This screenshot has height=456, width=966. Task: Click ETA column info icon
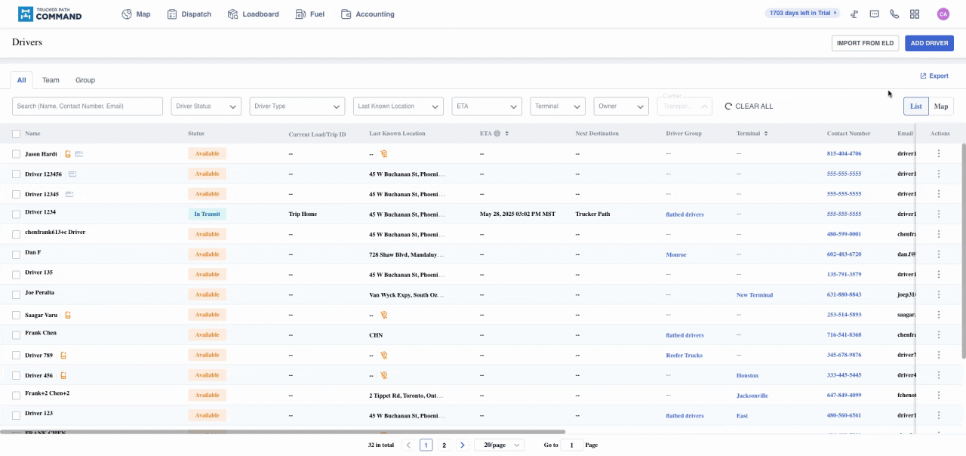point(497,134)
